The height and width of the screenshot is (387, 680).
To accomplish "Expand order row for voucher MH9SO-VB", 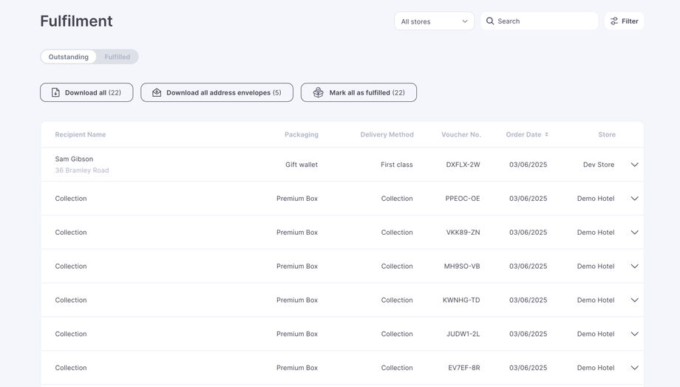I will coord(634,267).
